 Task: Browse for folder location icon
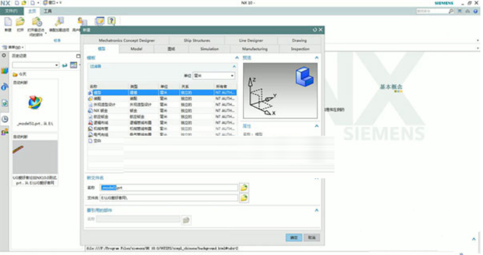click(x=244, y=198)
